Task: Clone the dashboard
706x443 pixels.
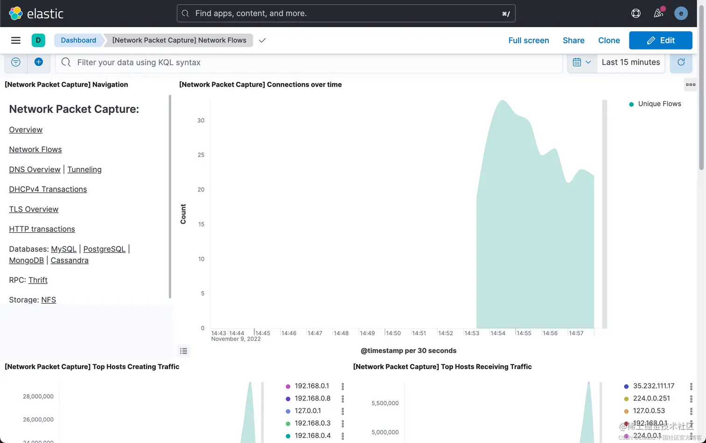Action: pyautogui.click(x=609, y=40)
